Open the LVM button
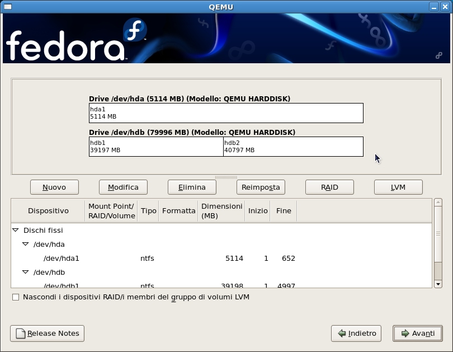Viewport: 453px width, 352px height. [x=398, y=187]
